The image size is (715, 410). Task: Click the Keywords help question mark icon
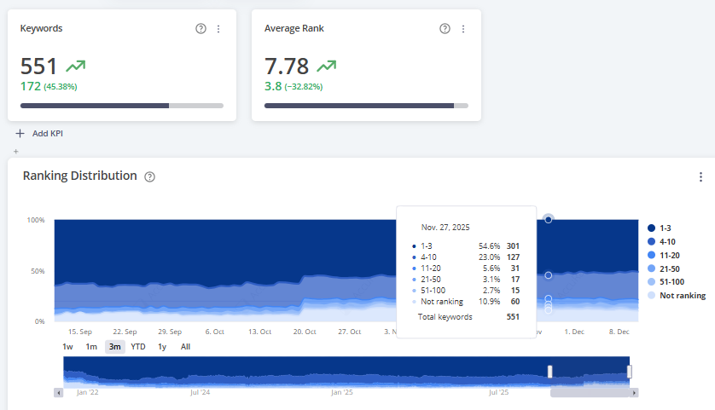pyautogui.click(x=201, y=29)
